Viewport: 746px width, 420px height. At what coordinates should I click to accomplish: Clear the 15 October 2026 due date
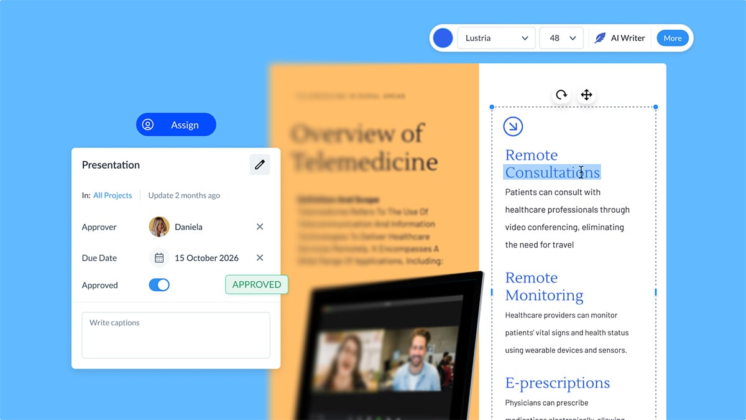(260, 258)
